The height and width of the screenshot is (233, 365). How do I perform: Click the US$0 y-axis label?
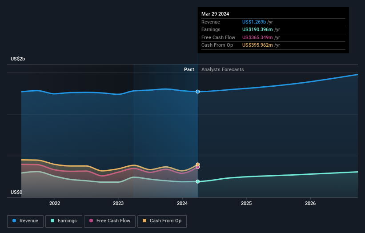[16, 192]
